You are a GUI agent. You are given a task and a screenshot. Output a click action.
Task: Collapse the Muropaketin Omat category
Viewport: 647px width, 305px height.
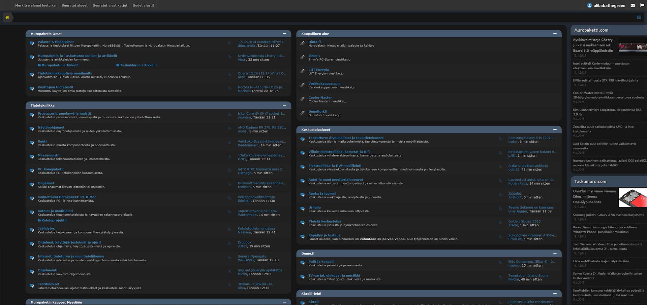(x=284, y=34)
